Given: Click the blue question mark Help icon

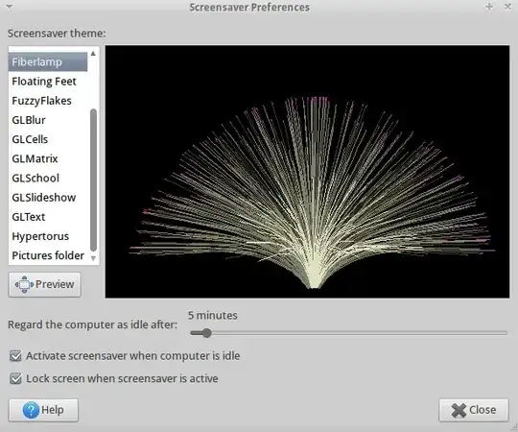Looking at the screenshot, I should pyautogui.click(x=31, y=410).
